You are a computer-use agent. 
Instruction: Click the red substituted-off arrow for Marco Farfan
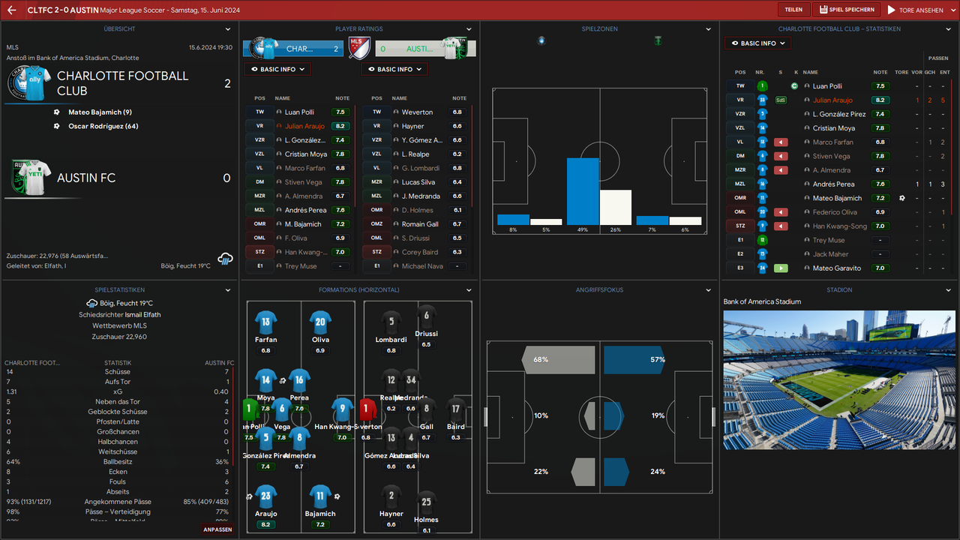781,142
